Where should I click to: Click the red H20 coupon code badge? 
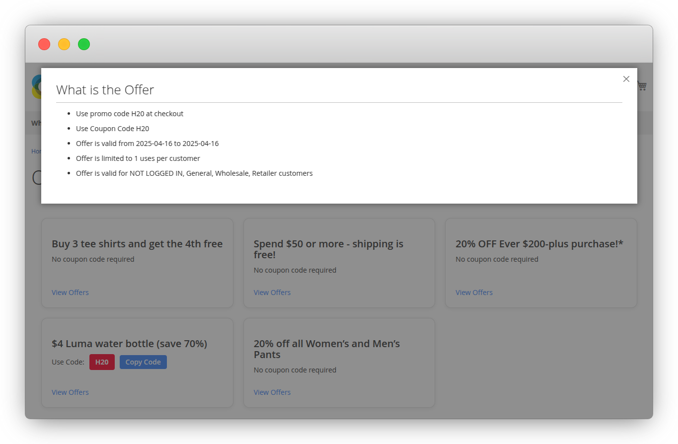(102, 362)
